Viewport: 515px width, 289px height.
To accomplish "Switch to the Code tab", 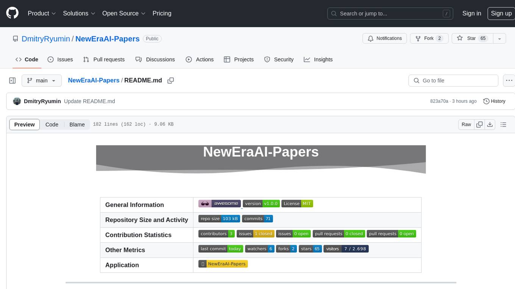I will [x=27, y=59].
